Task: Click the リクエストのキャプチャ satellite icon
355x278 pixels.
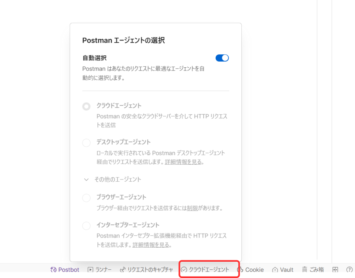Action: point(122,270)
